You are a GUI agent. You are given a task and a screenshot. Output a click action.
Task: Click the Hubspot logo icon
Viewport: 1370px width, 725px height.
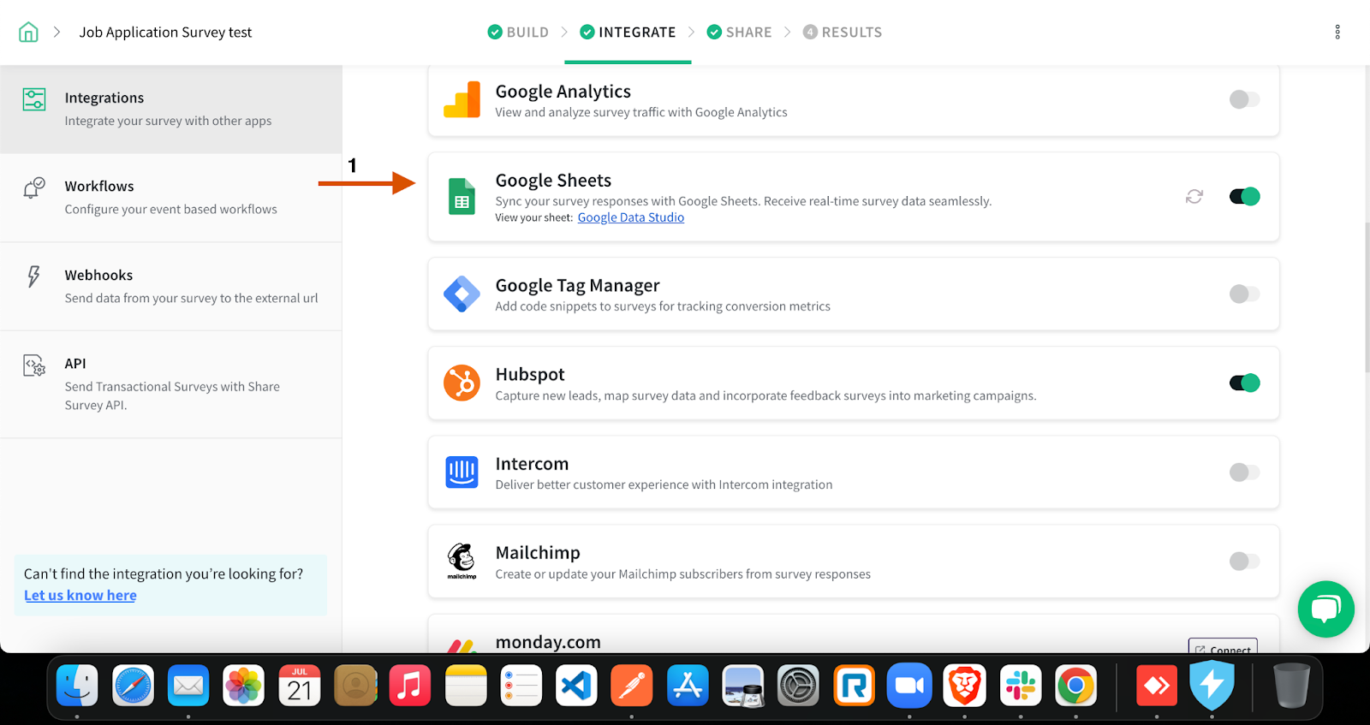(462, 383)
